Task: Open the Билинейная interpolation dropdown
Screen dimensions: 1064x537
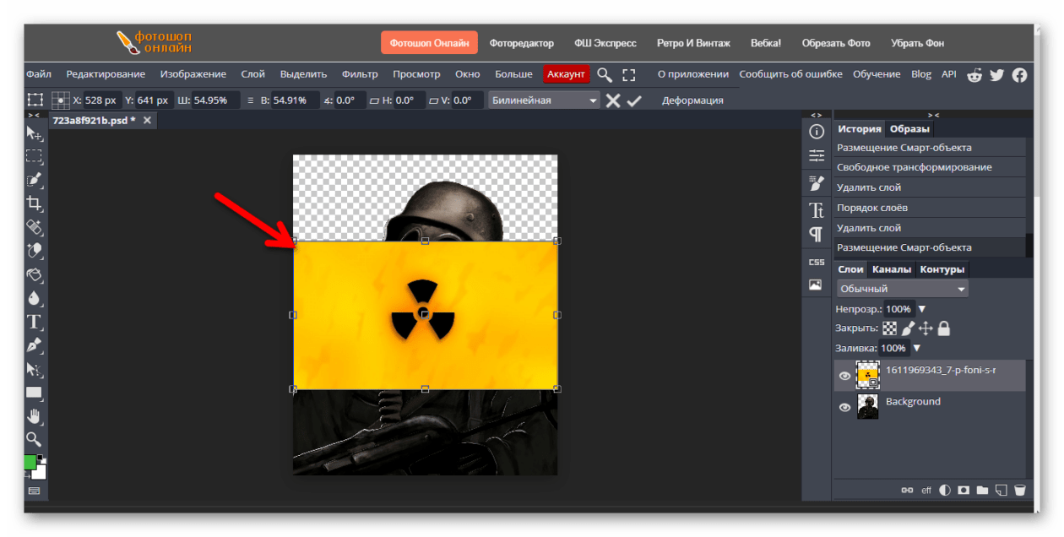Action: pyautogui.click(x=544, y=100)
